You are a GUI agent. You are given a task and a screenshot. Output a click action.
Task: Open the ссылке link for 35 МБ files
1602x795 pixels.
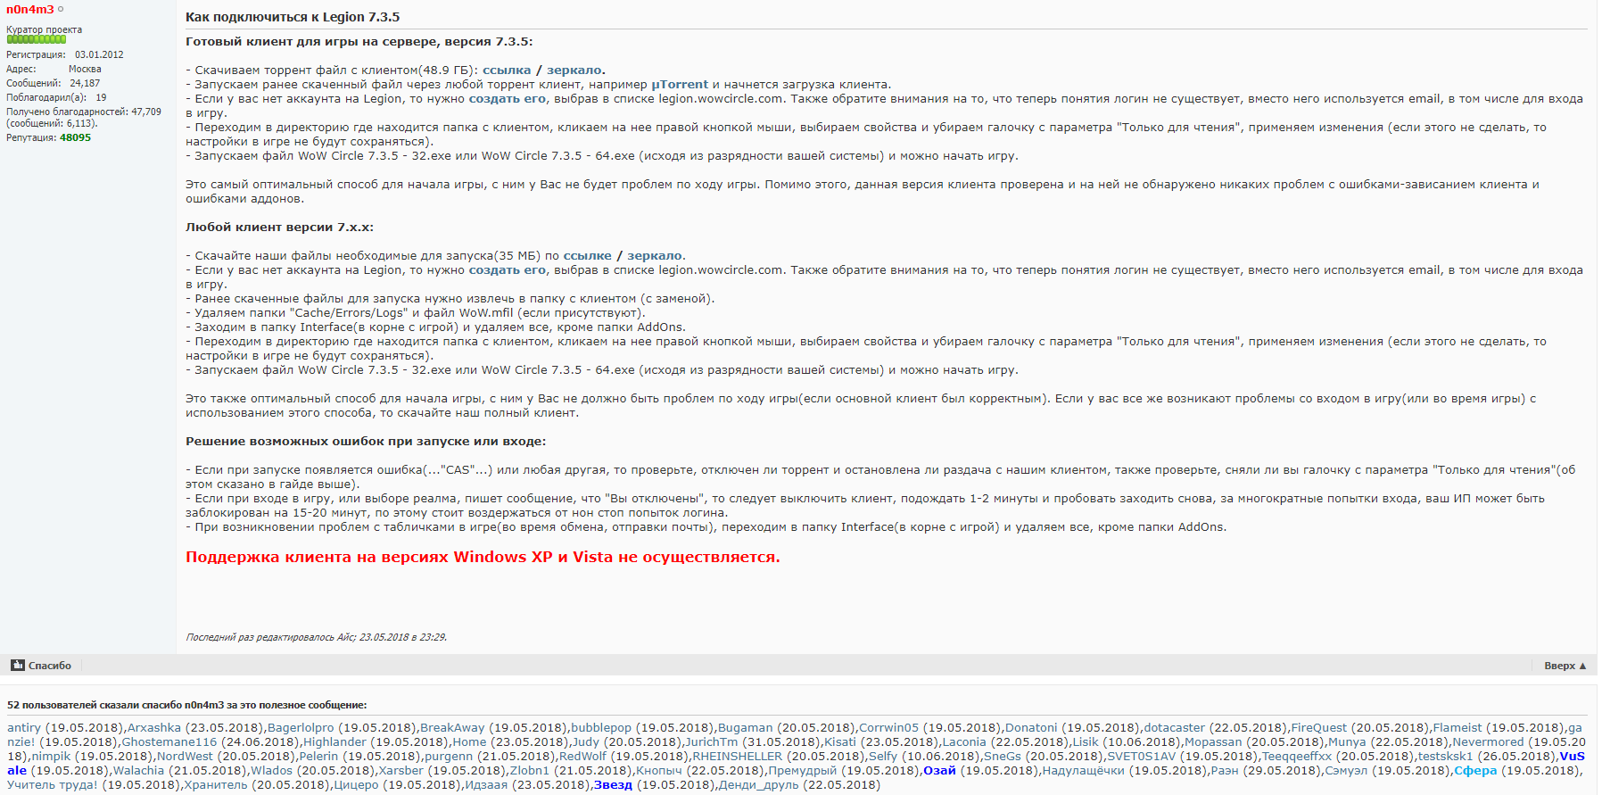click(x=587, y=256)
